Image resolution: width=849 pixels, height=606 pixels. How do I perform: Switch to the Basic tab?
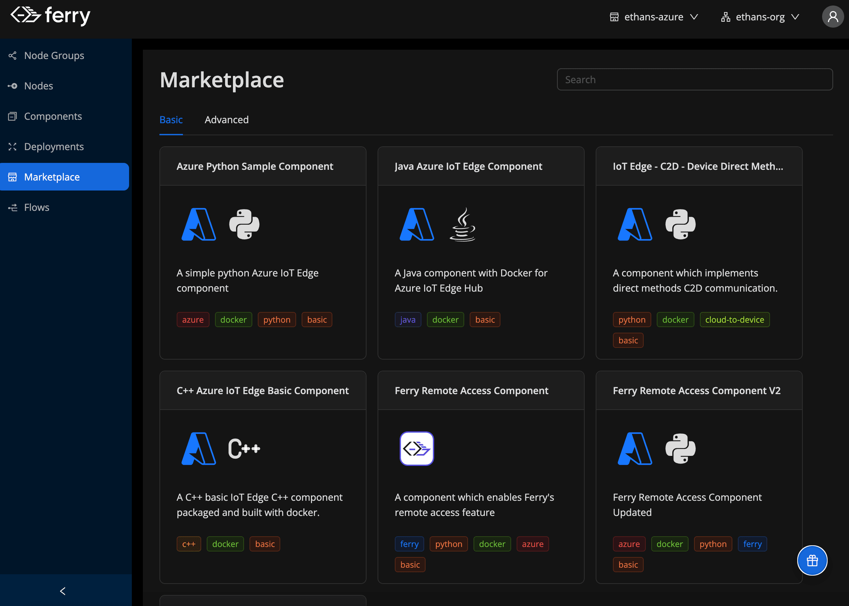171,120
